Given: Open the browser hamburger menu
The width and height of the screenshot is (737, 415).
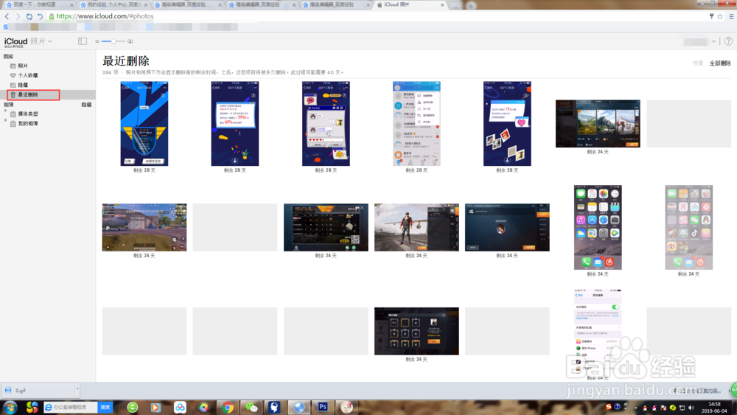Looking at the screenshot, I should [x=731, y=16].
